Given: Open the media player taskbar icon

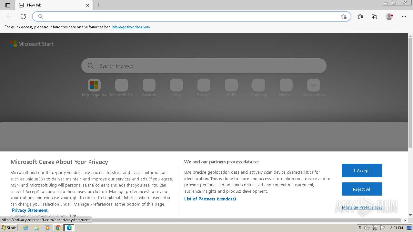Looking at the screenshot, I should point(47,228).
